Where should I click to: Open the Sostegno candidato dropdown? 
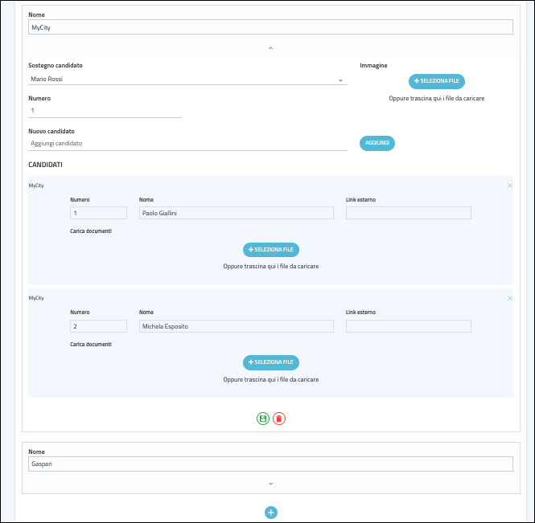point(187,80)
